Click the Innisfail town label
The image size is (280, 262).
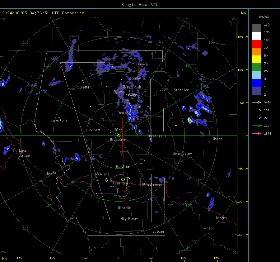point(125,113)
